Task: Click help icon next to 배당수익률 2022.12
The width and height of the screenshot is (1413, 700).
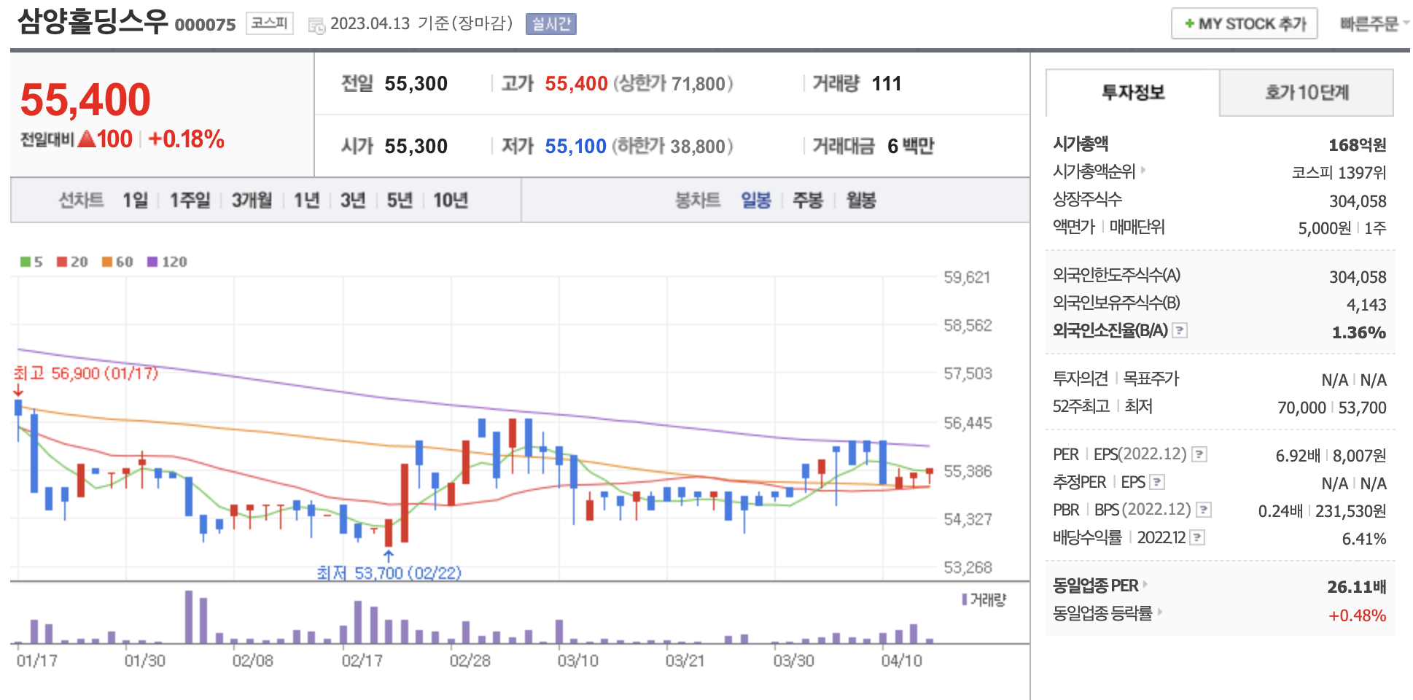Action: point(1196,537)
